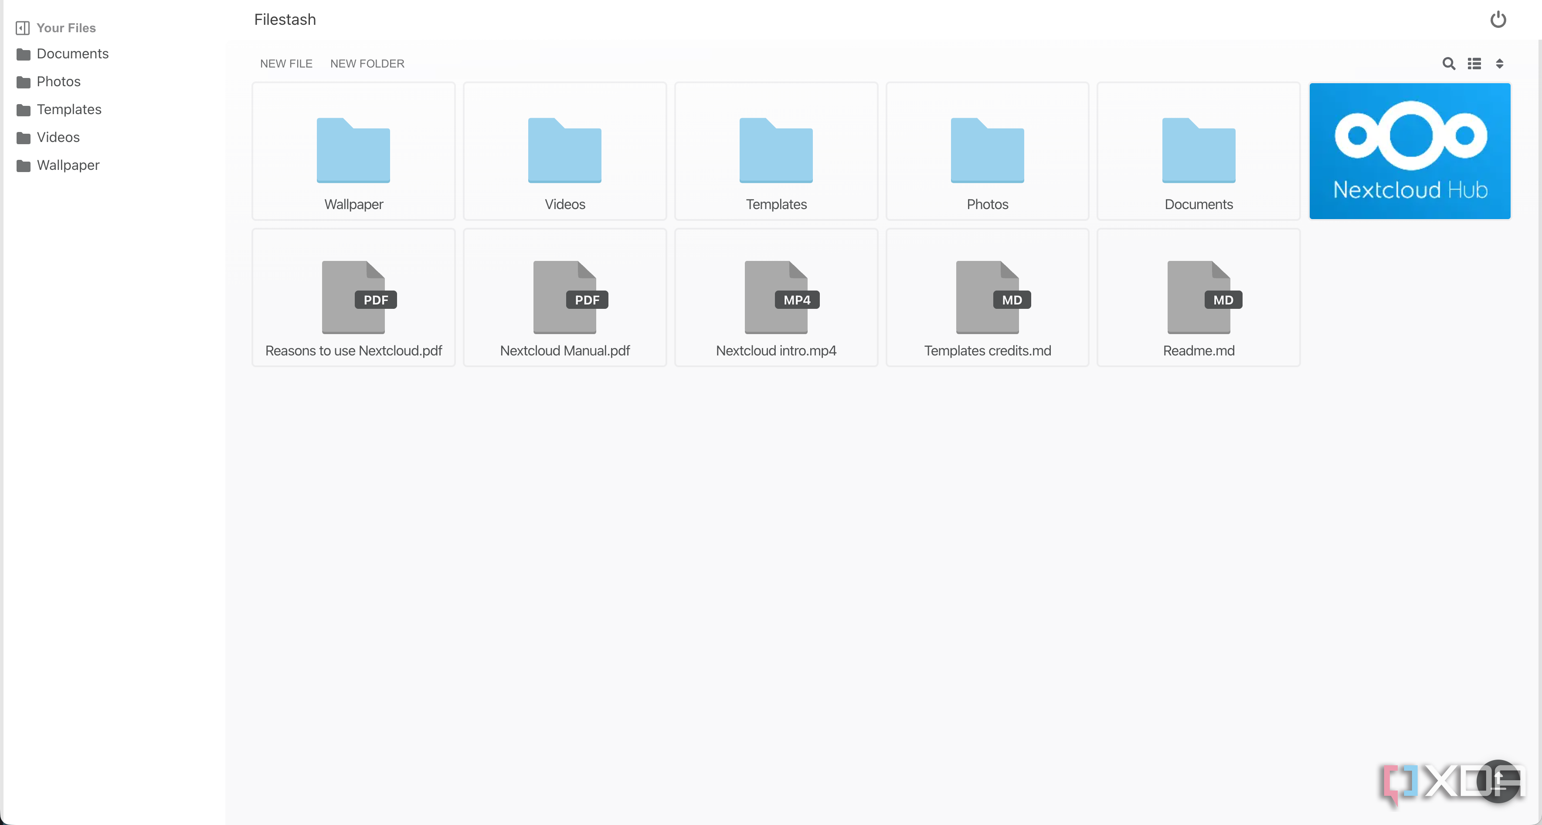Open Templates from sidebar list
This screenshot has height=825, width=1542.
(69, 109)
